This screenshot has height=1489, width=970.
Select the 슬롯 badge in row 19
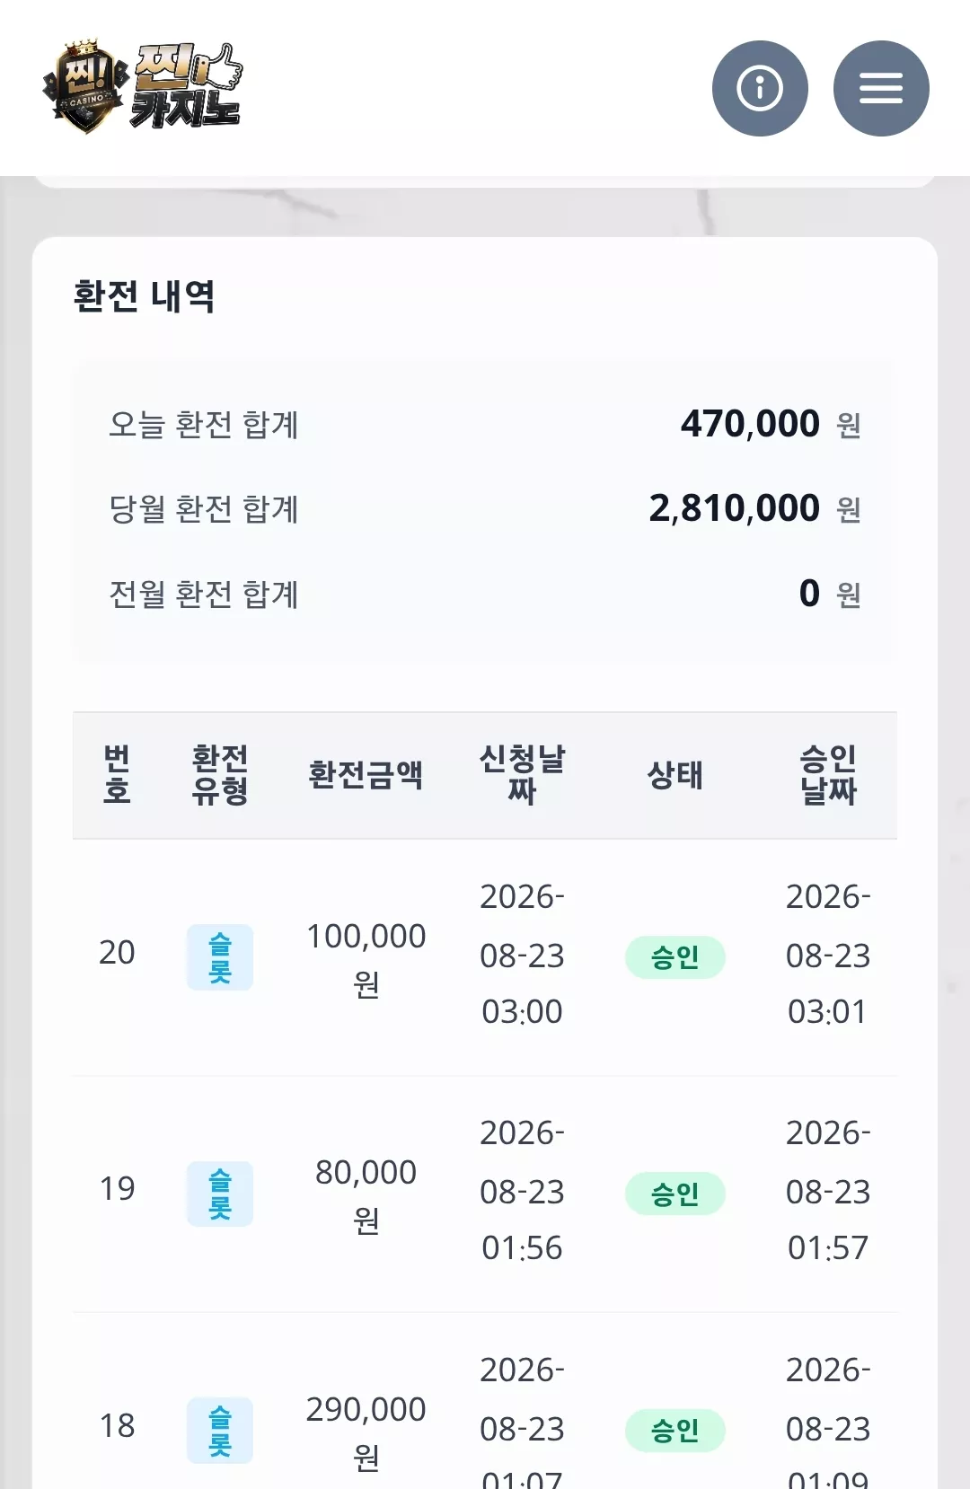(x=220, y=1194)
